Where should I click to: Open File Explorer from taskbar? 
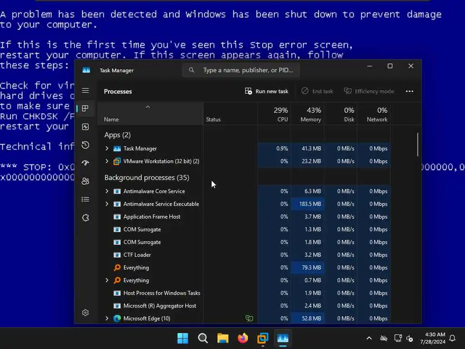[223, 338]
